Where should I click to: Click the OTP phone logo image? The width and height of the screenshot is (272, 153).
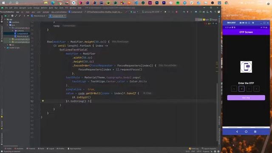pos(246,67)
